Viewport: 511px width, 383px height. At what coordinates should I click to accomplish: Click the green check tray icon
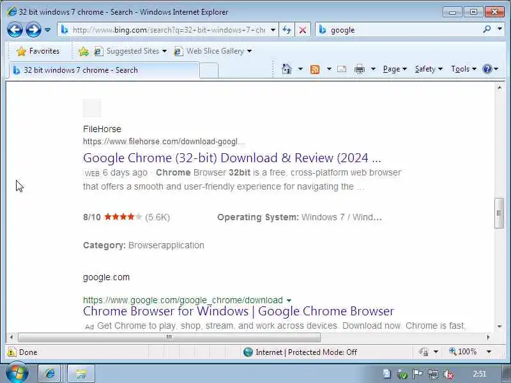pos(402,375)
